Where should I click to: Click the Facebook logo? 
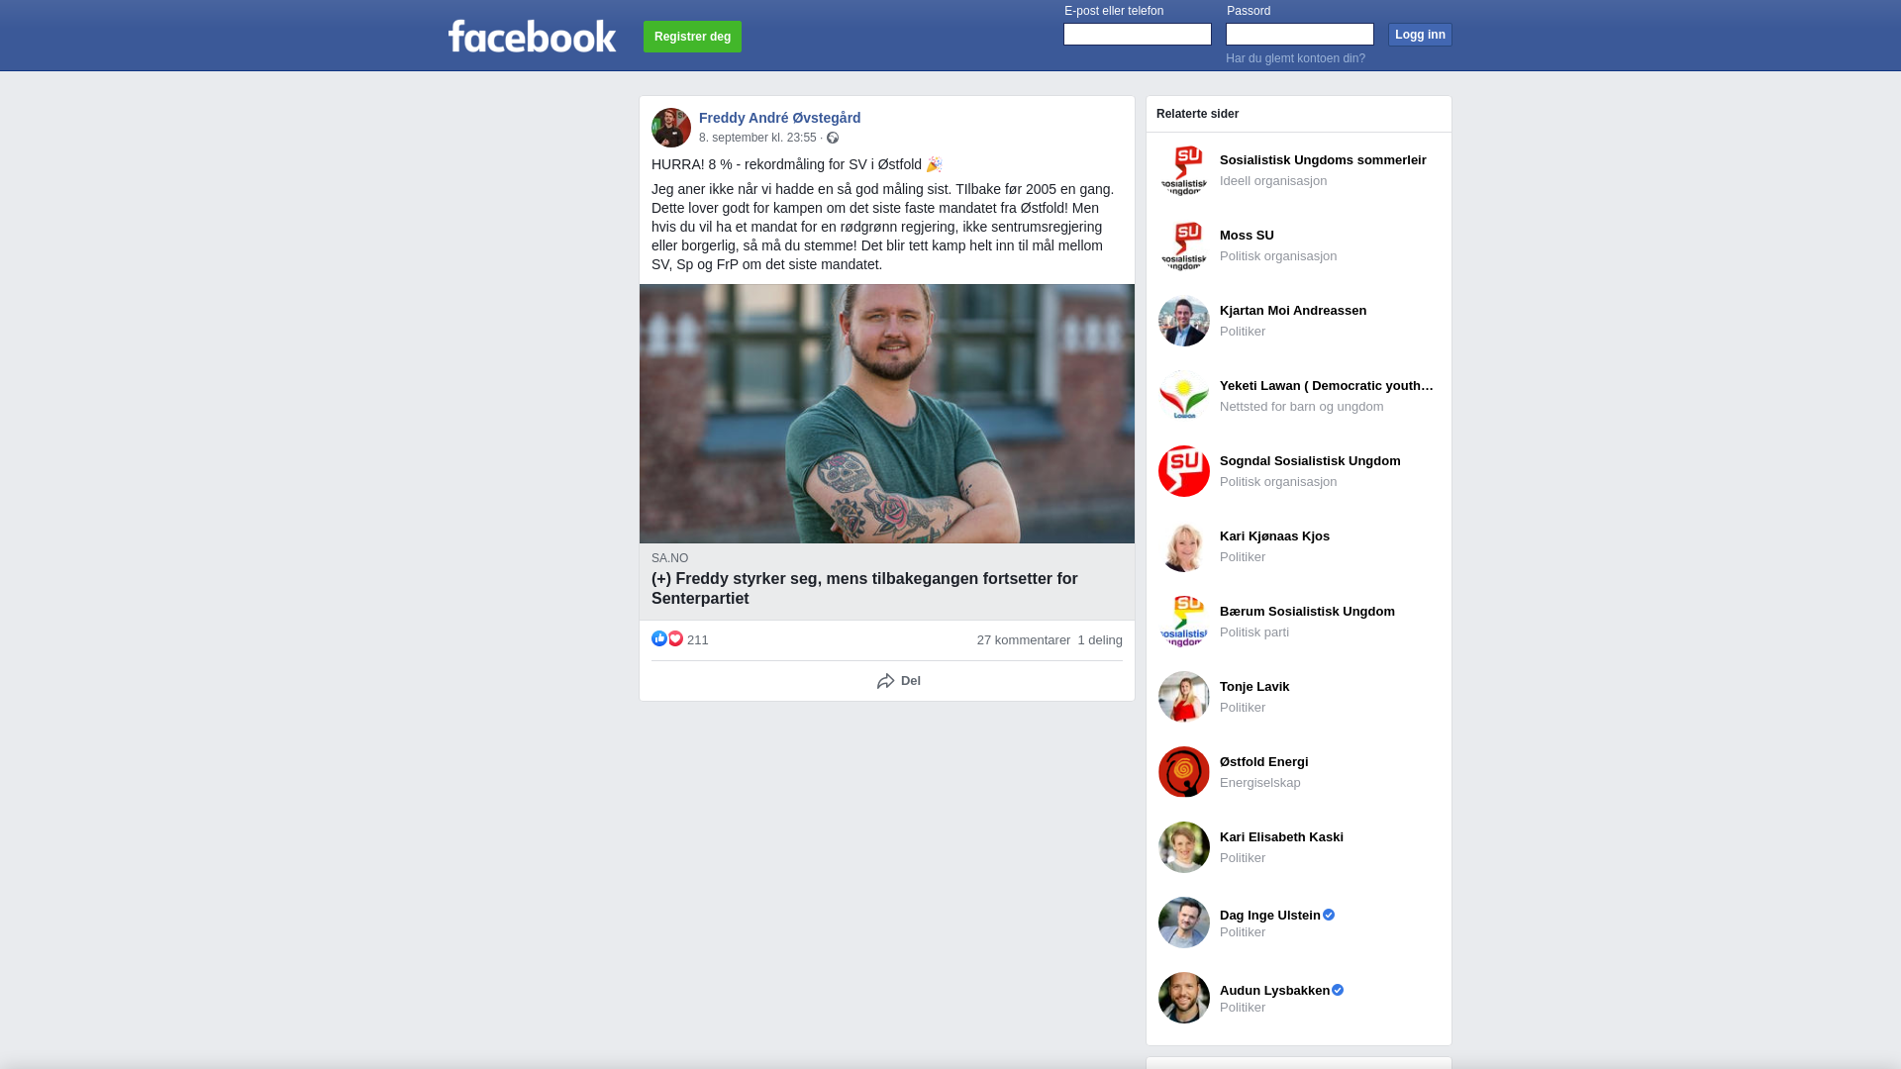pyautogui.click(x=532, y=37)
